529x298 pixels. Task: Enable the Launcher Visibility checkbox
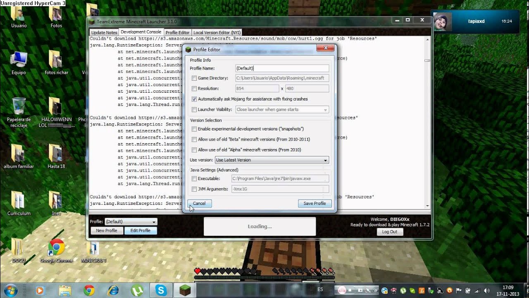coord(194,110)
